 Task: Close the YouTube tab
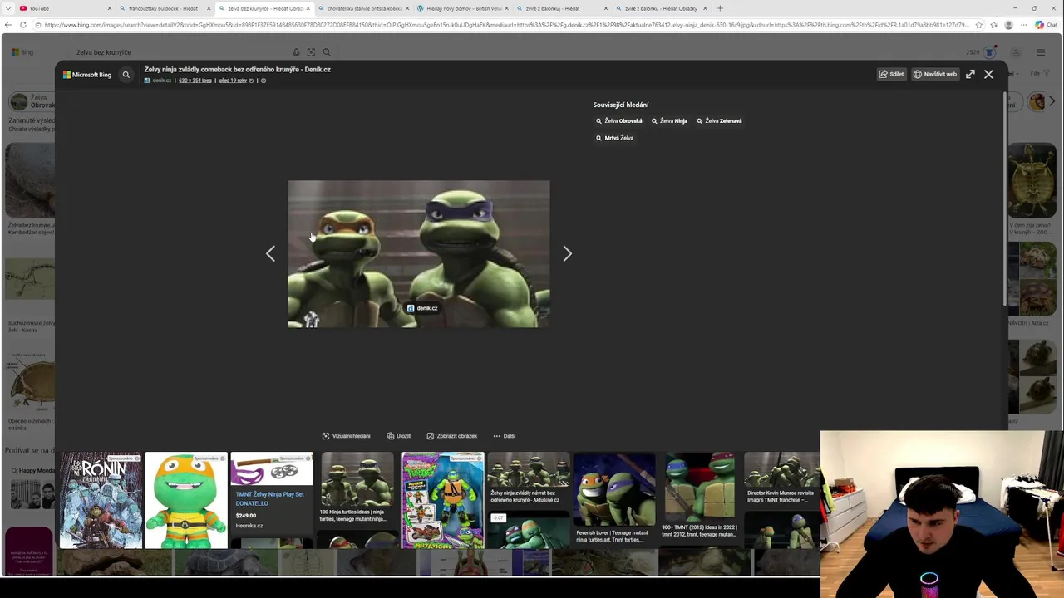pos(109,8)
